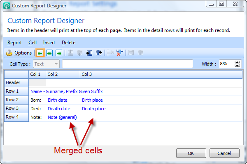
Task: Open the Delete menu
Action: point(68,43)
